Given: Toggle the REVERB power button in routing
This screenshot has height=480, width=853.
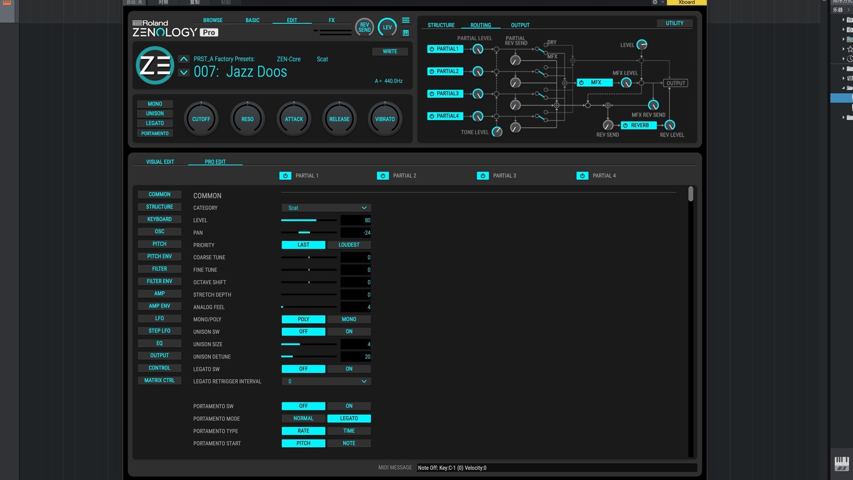Looking at the screenshot, I should 626,125.
